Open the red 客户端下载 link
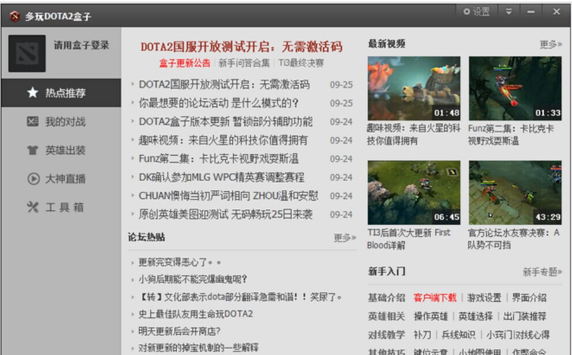572x355 pixels. (x=435, y=298)
